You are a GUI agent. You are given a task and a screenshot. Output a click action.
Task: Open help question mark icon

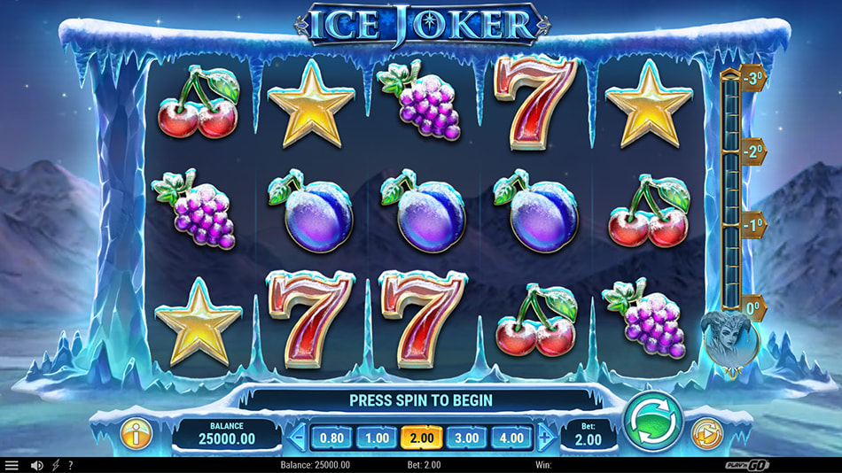[x=70, y=466]
